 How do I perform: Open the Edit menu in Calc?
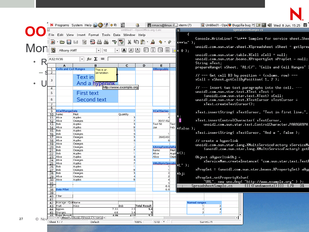point(60,35)
